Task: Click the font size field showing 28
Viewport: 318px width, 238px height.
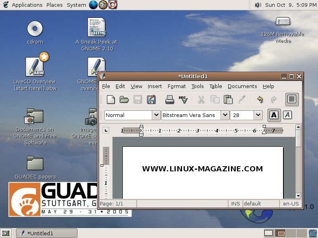Action: click(x=242, y=115)
